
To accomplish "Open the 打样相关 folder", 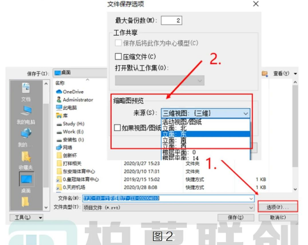I will [x=69, y=163].
